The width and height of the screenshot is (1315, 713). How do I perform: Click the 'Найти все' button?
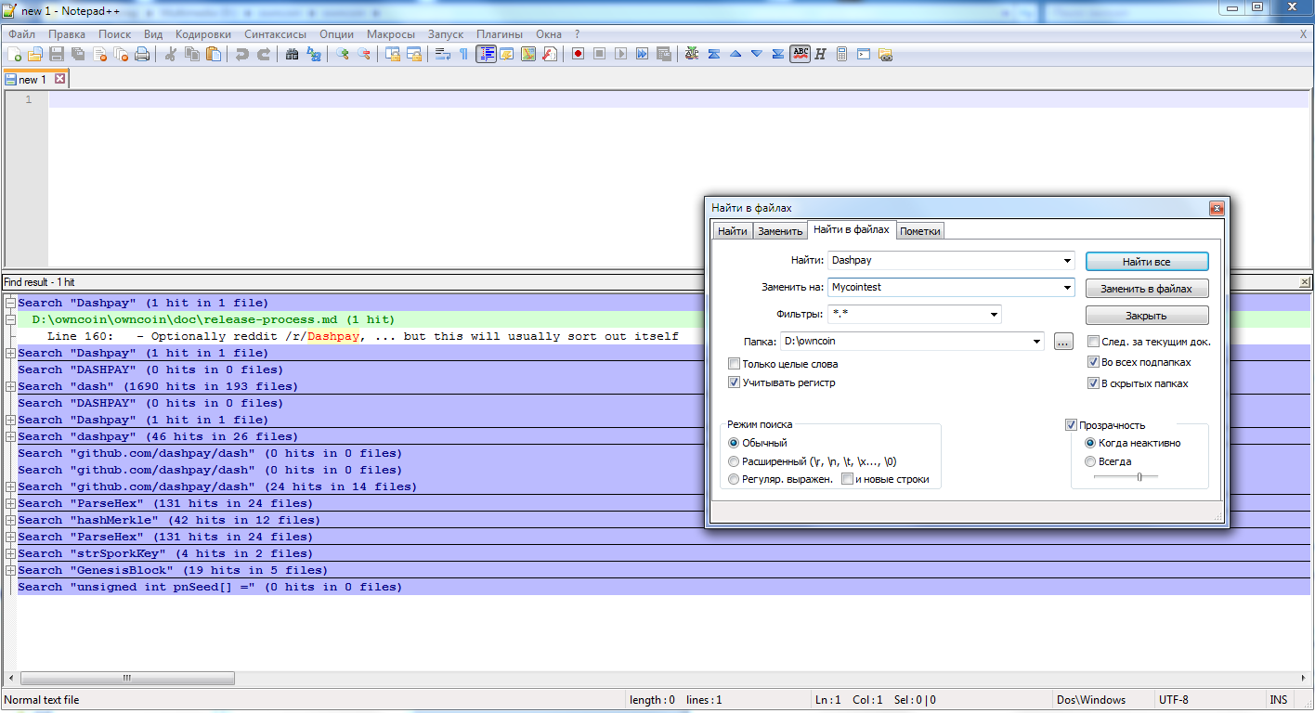[1147, 262]
